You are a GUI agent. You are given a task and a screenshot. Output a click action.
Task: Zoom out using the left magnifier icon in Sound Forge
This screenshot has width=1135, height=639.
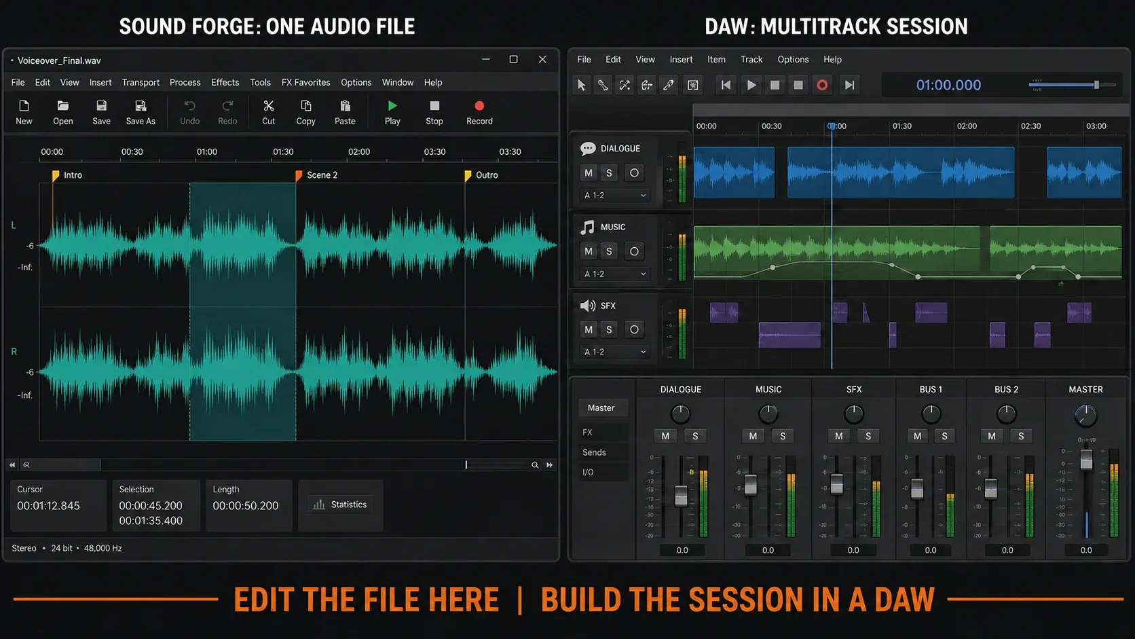click(26, 465)
